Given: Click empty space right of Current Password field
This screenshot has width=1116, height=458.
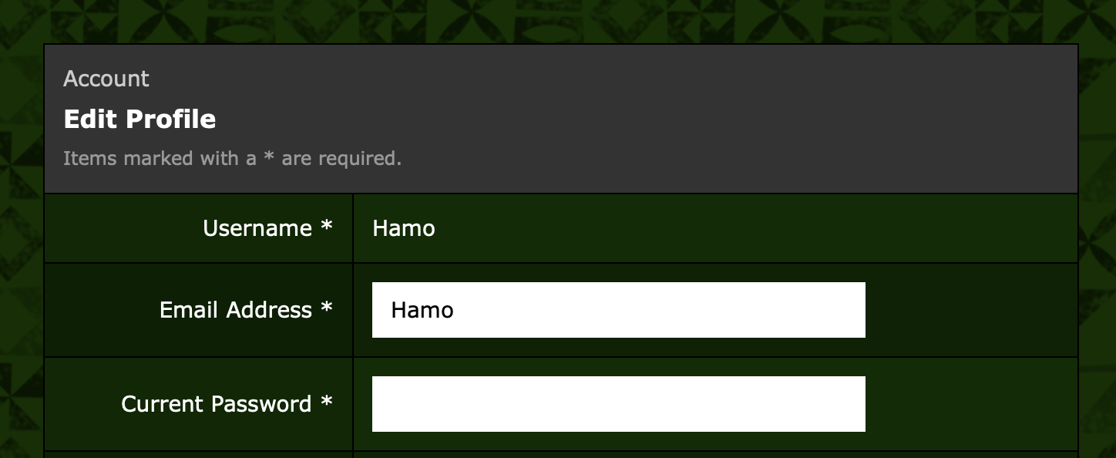Looking at the screenshot, I should pyautogui.click(x=971, y=404).
